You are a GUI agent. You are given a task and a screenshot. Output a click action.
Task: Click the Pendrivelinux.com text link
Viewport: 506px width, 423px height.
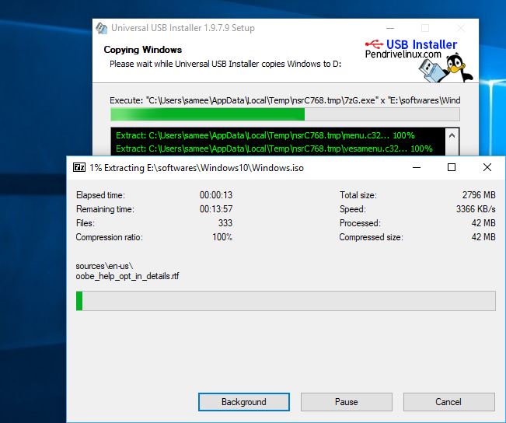point(403,54)
